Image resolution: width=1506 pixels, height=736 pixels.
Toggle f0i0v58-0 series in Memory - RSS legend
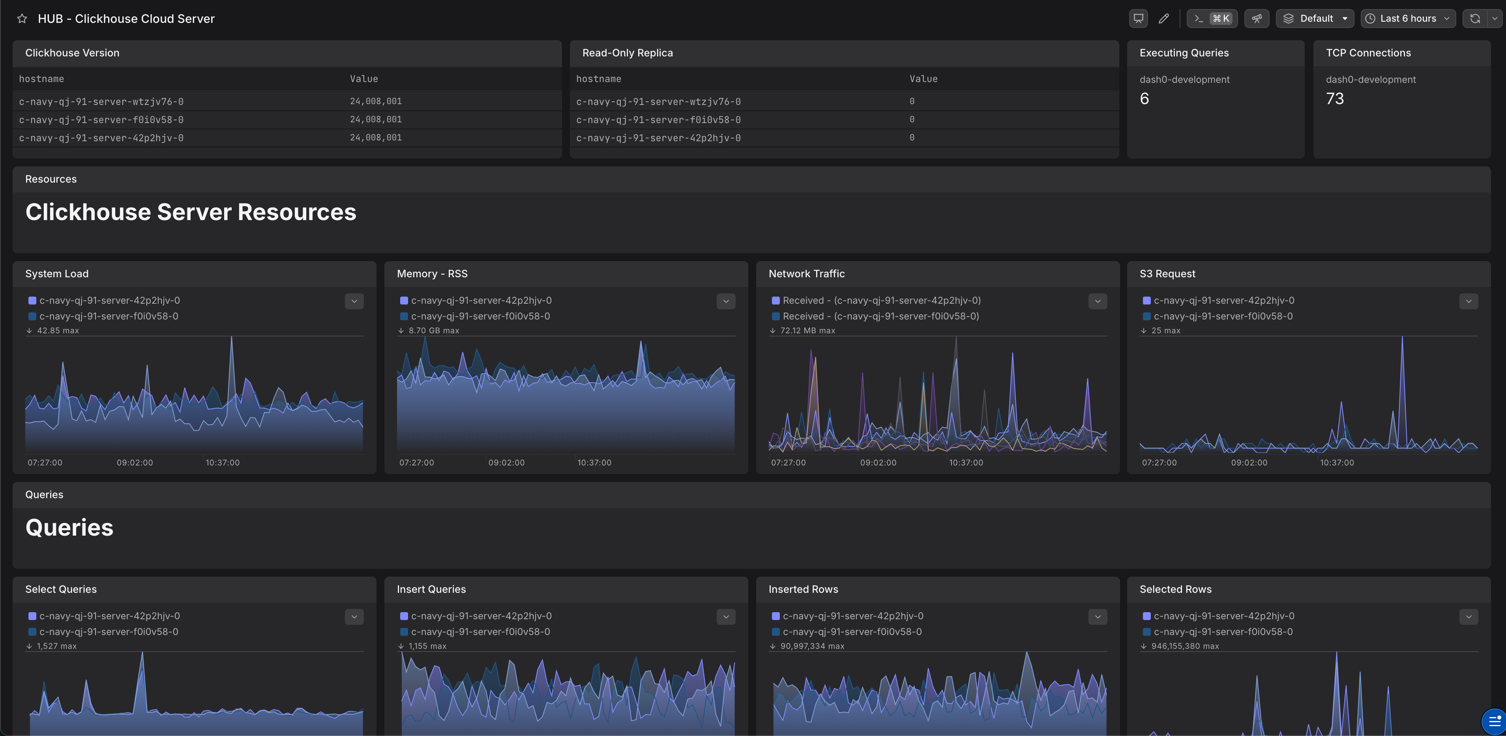480,316
